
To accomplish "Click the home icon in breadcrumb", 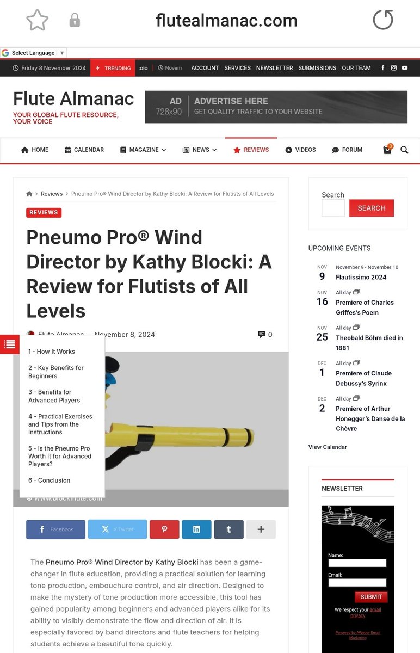I will pyautogui.click(x=29, y=194).
